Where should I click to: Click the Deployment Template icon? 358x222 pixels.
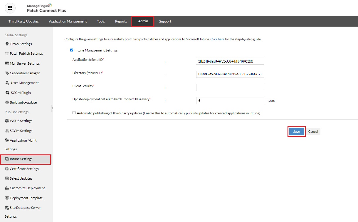click(7, 198)
